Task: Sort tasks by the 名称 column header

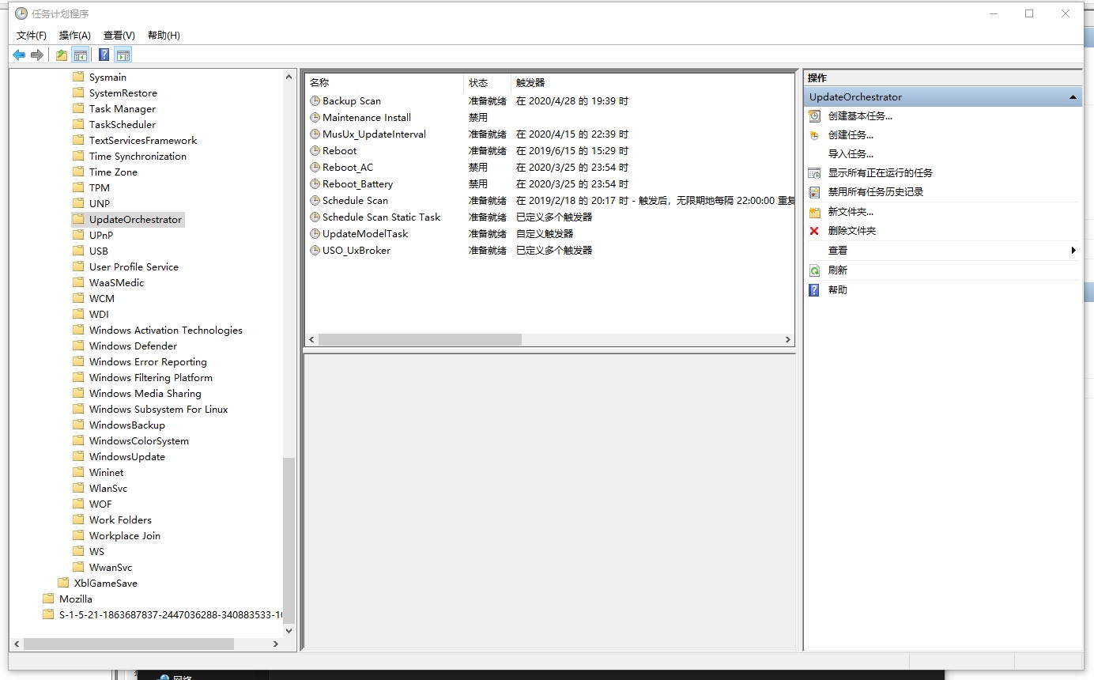Action: tap(384, 83)
